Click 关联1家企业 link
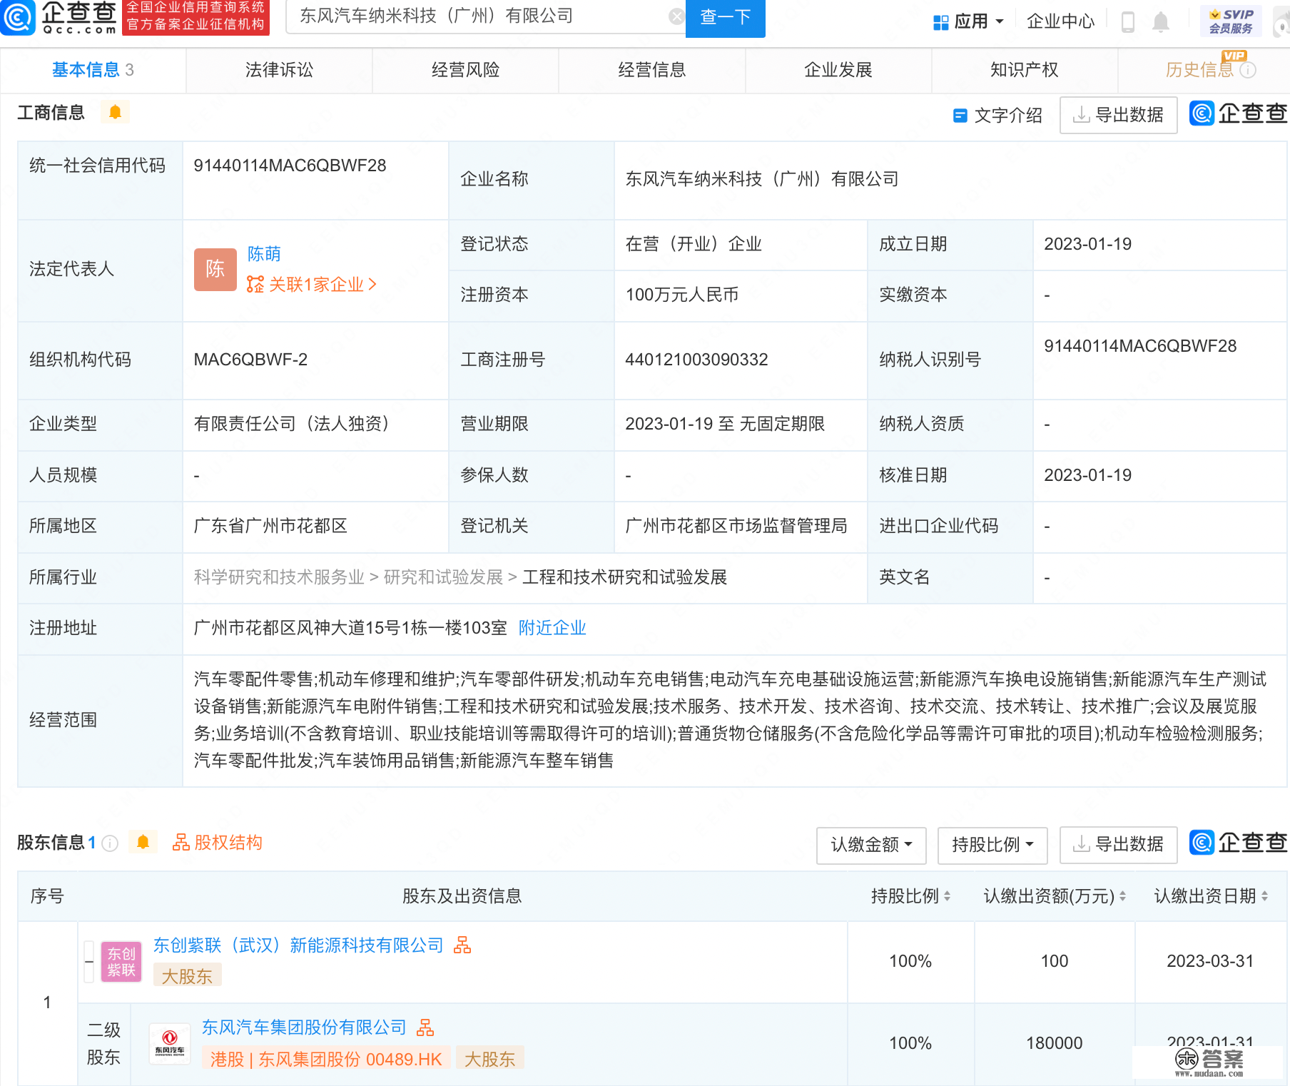 click(312, 285)
